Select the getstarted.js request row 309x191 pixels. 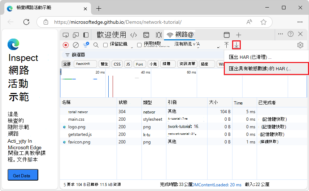tap(183, 134)
